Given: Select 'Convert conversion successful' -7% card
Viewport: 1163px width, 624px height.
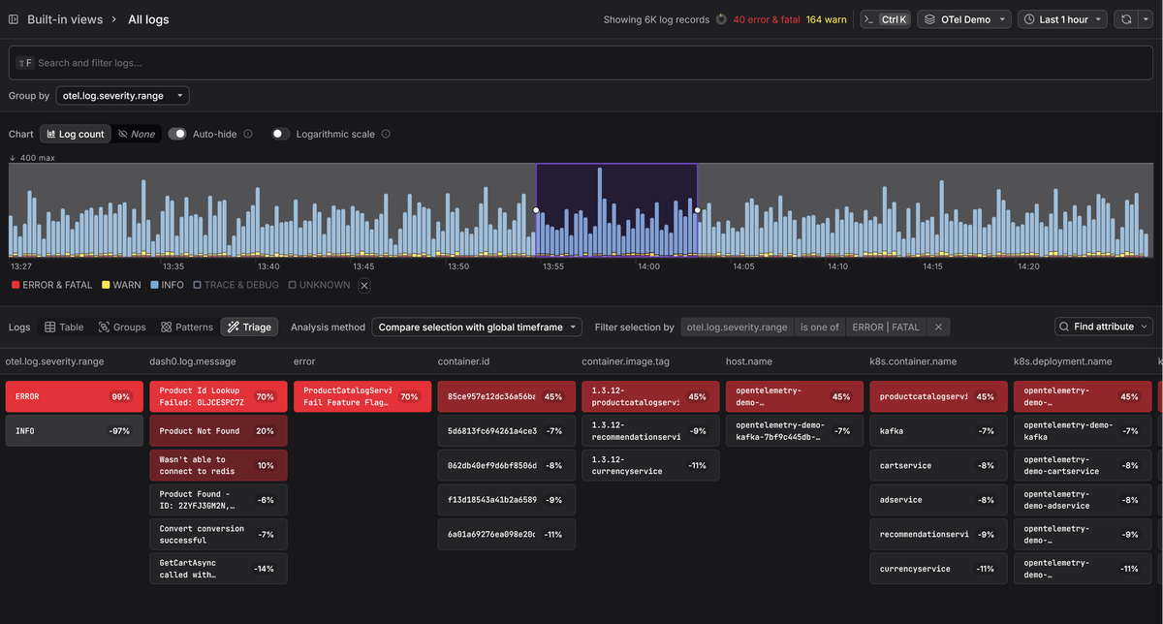Looking at the screenshot, I should pyautogui.click(x=218, y=534).
